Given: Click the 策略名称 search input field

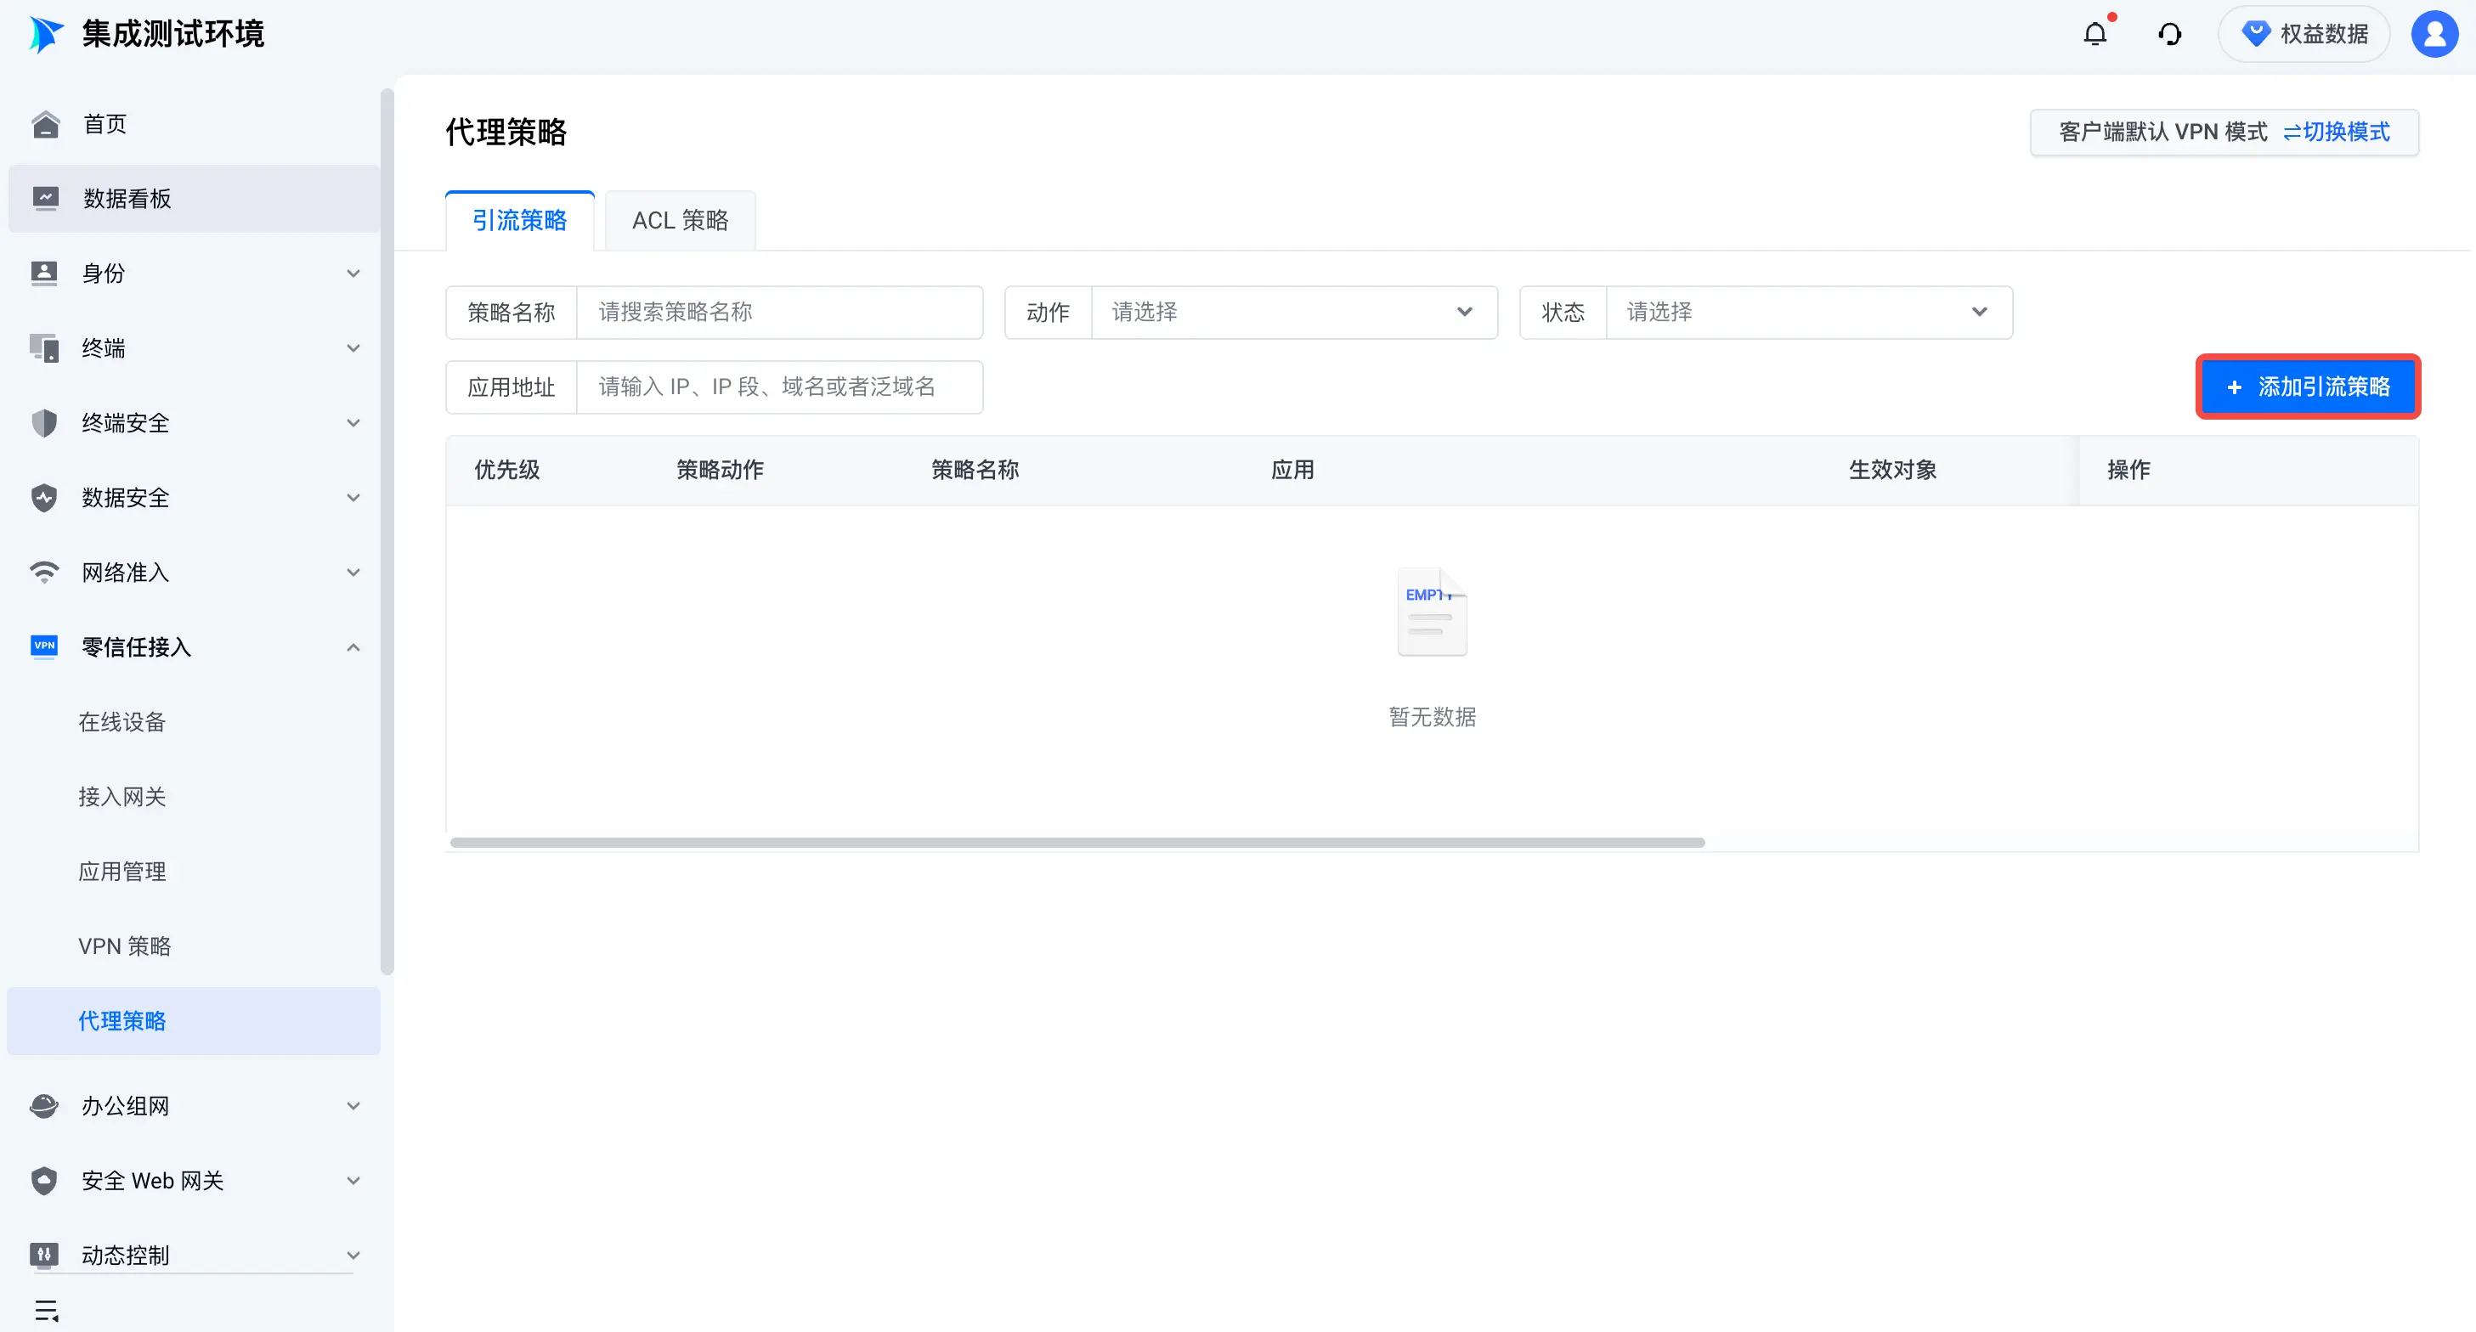Looking at the screenshot, I should point(778,313).
